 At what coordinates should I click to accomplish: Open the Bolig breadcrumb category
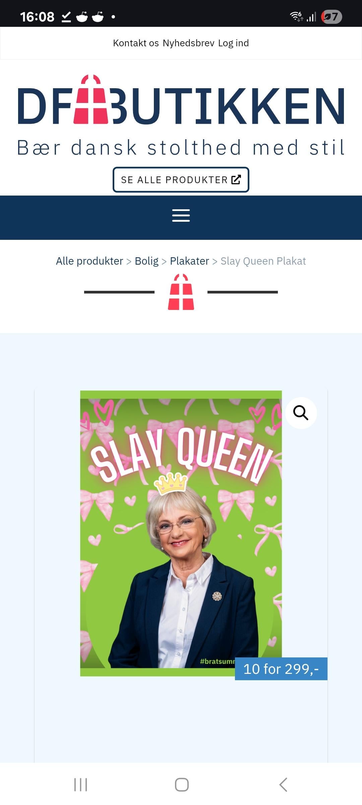click(146, 261)
